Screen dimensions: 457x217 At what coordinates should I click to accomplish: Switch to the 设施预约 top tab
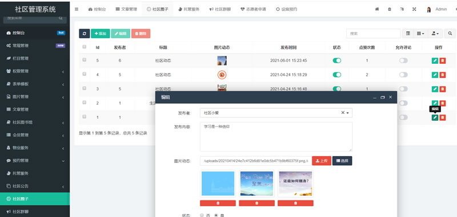[287, 9]
